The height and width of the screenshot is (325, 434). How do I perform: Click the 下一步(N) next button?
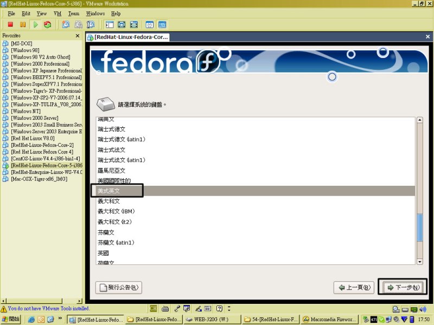pos(403,288)
